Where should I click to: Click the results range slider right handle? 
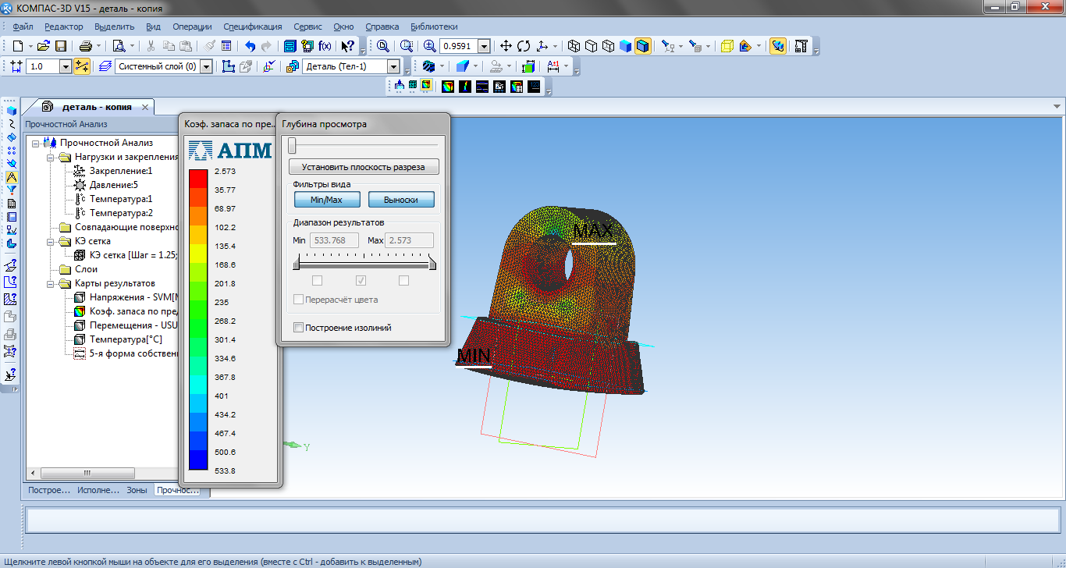click(x=432, y=265)
